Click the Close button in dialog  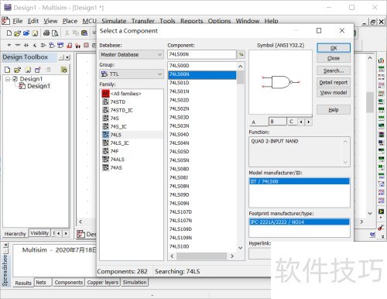point(334,58)
